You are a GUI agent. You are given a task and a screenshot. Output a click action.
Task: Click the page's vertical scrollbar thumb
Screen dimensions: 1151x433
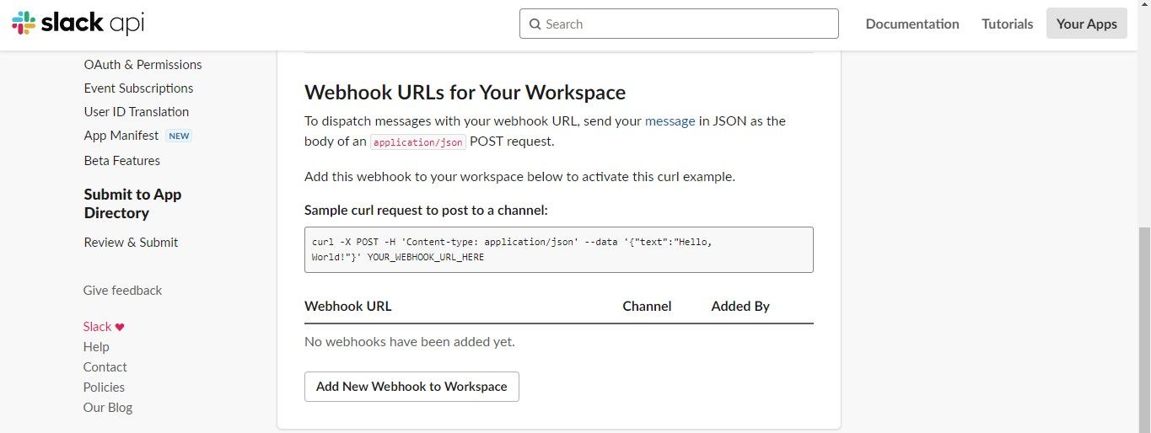[x=1144, y=329]
